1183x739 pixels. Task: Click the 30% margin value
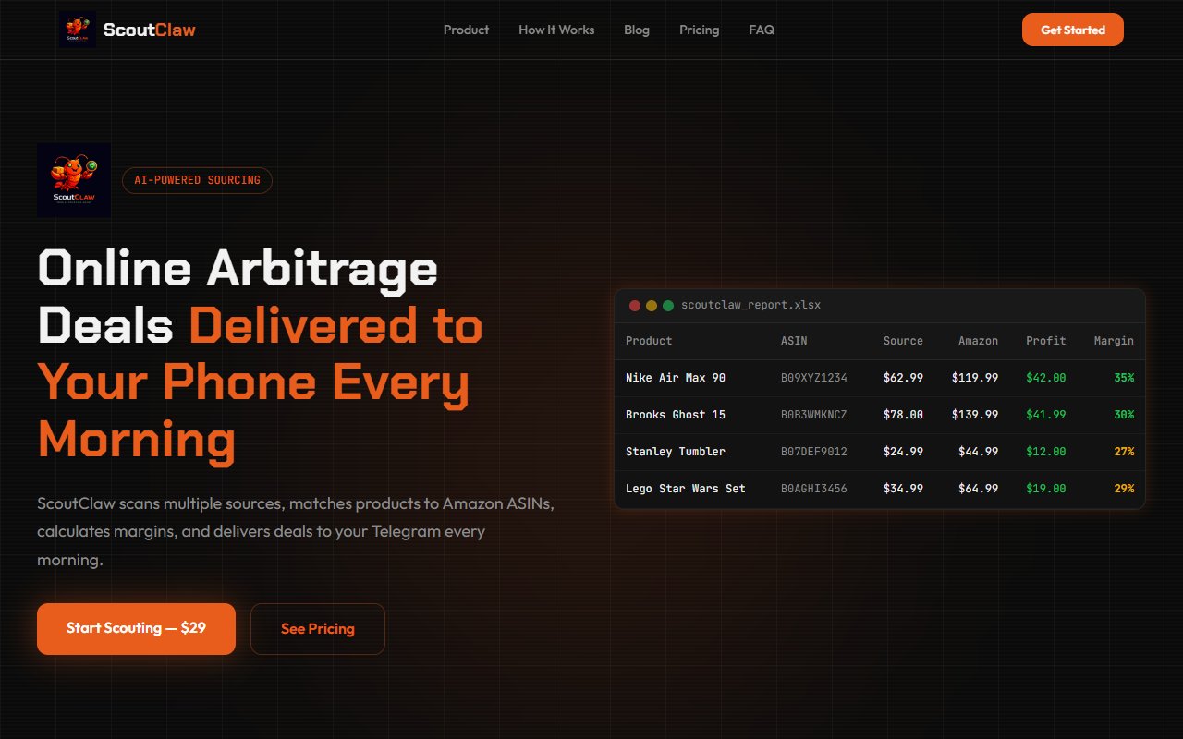[1124, 415]
